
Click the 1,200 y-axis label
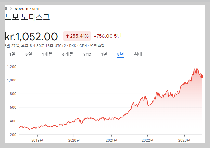pos(11,67)
